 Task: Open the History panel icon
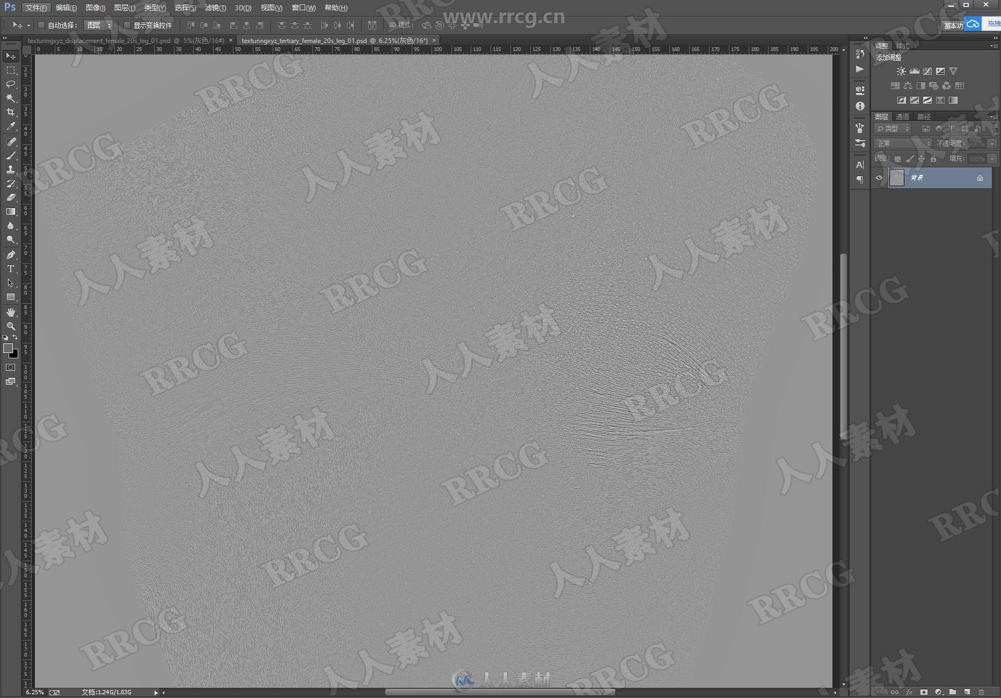[860, 54]
